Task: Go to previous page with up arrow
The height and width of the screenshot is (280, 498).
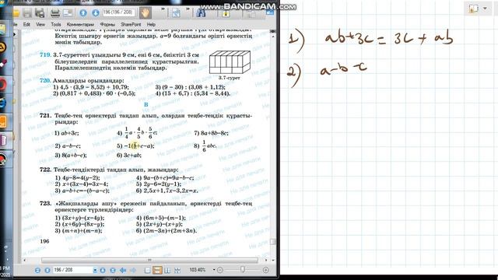Action: 83,13
